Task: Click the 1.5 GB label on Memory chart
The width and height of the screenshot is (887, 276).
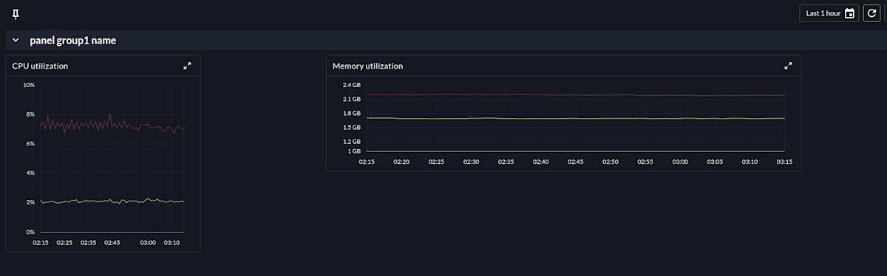Action: tap(351, 127)
